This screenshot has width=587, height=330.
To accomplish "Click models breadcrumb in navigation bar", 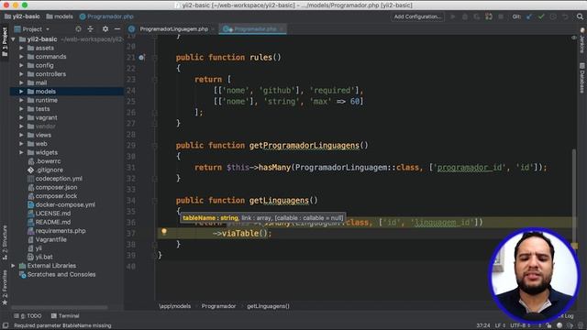I will (60, 16).
